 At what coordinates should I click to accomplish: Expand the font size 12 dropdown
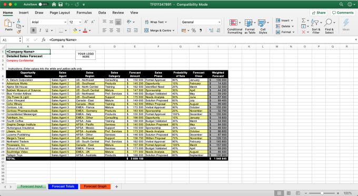point(80,22)
